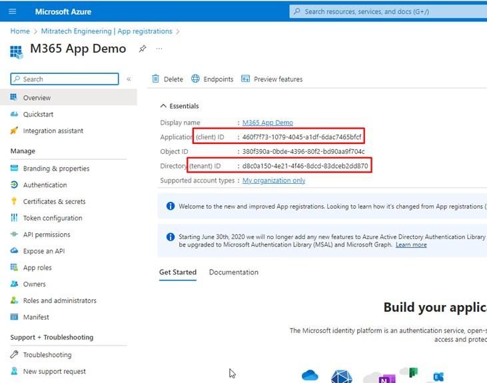This screenshot has height=383, width=487.
Task: Open the M365 App Demo display name link
Action: 267,123
